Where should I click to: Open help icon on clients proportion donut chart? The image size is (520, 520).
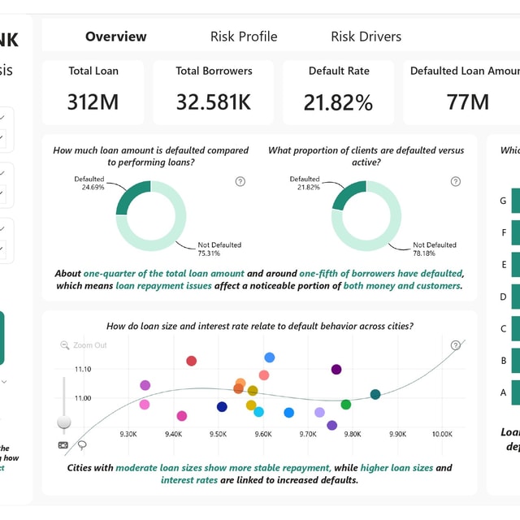tap(455, 181)
